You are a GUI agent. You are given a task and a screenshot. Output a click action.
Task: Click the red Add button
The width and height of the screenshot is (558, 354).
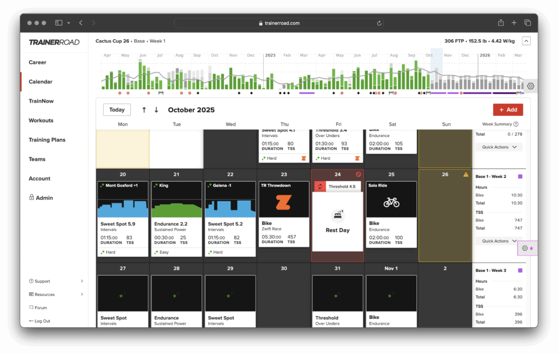point(508,110)
